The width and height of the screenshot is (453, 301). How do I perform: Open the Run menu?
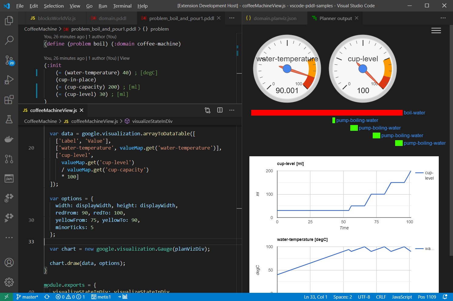tap(103, 6)
